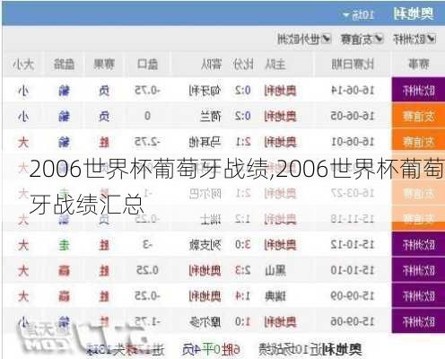Click the 比赛日期 column header
Image resolution: width=445 pixels, height=359 pixels.
[353, 64]
